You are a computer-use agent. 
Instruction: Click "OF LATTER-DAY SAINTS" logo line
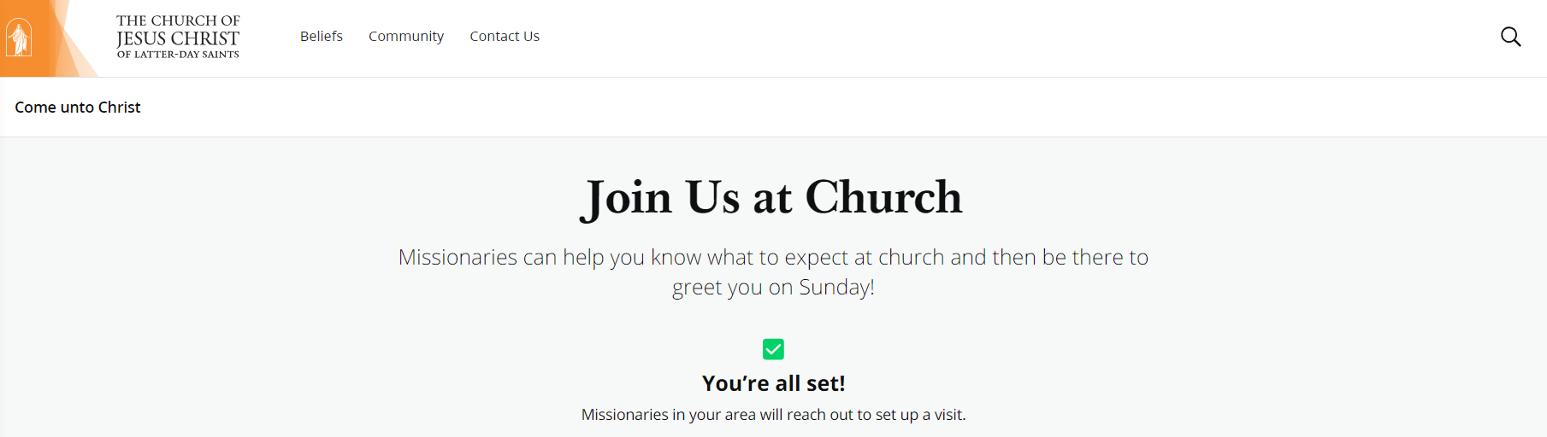(178, 55)
